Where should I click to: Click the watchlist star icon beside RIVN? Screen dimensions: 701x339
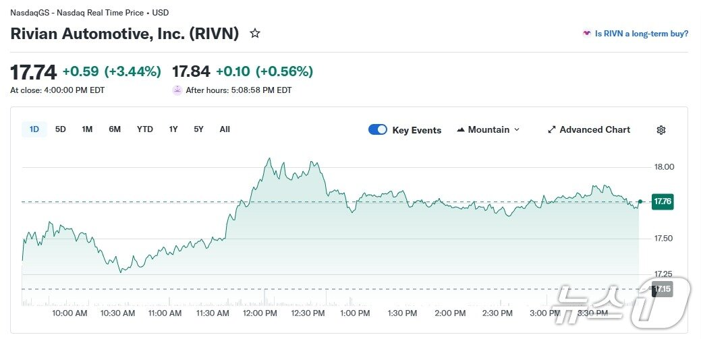(x=255, y=33)
